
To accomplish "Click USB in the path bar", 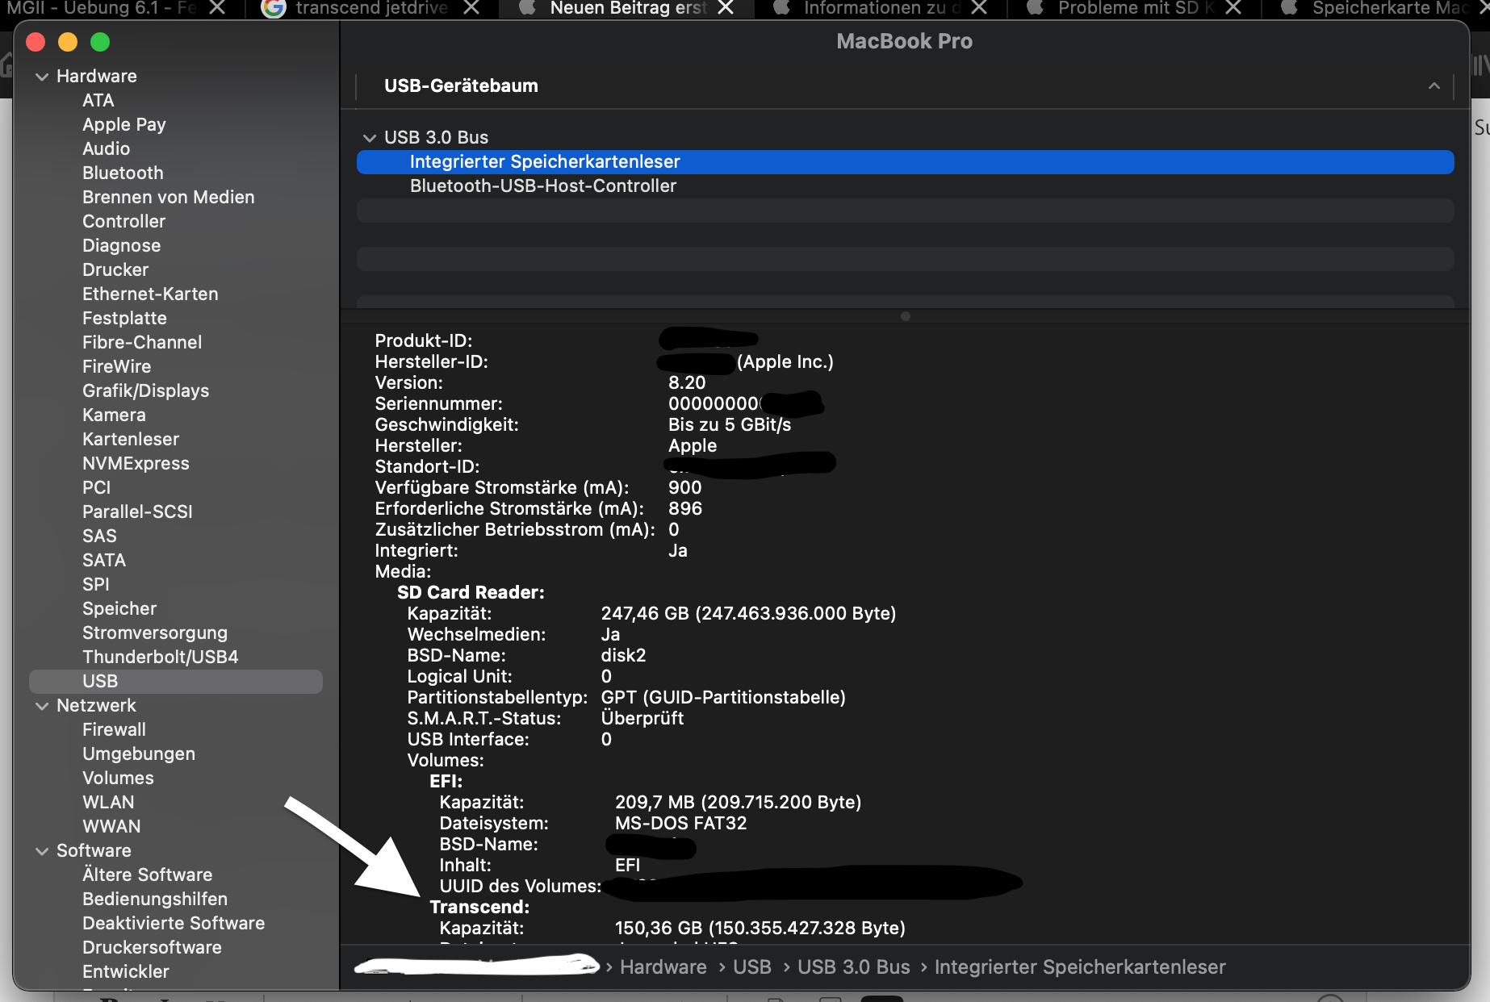I will pos(752,967).
